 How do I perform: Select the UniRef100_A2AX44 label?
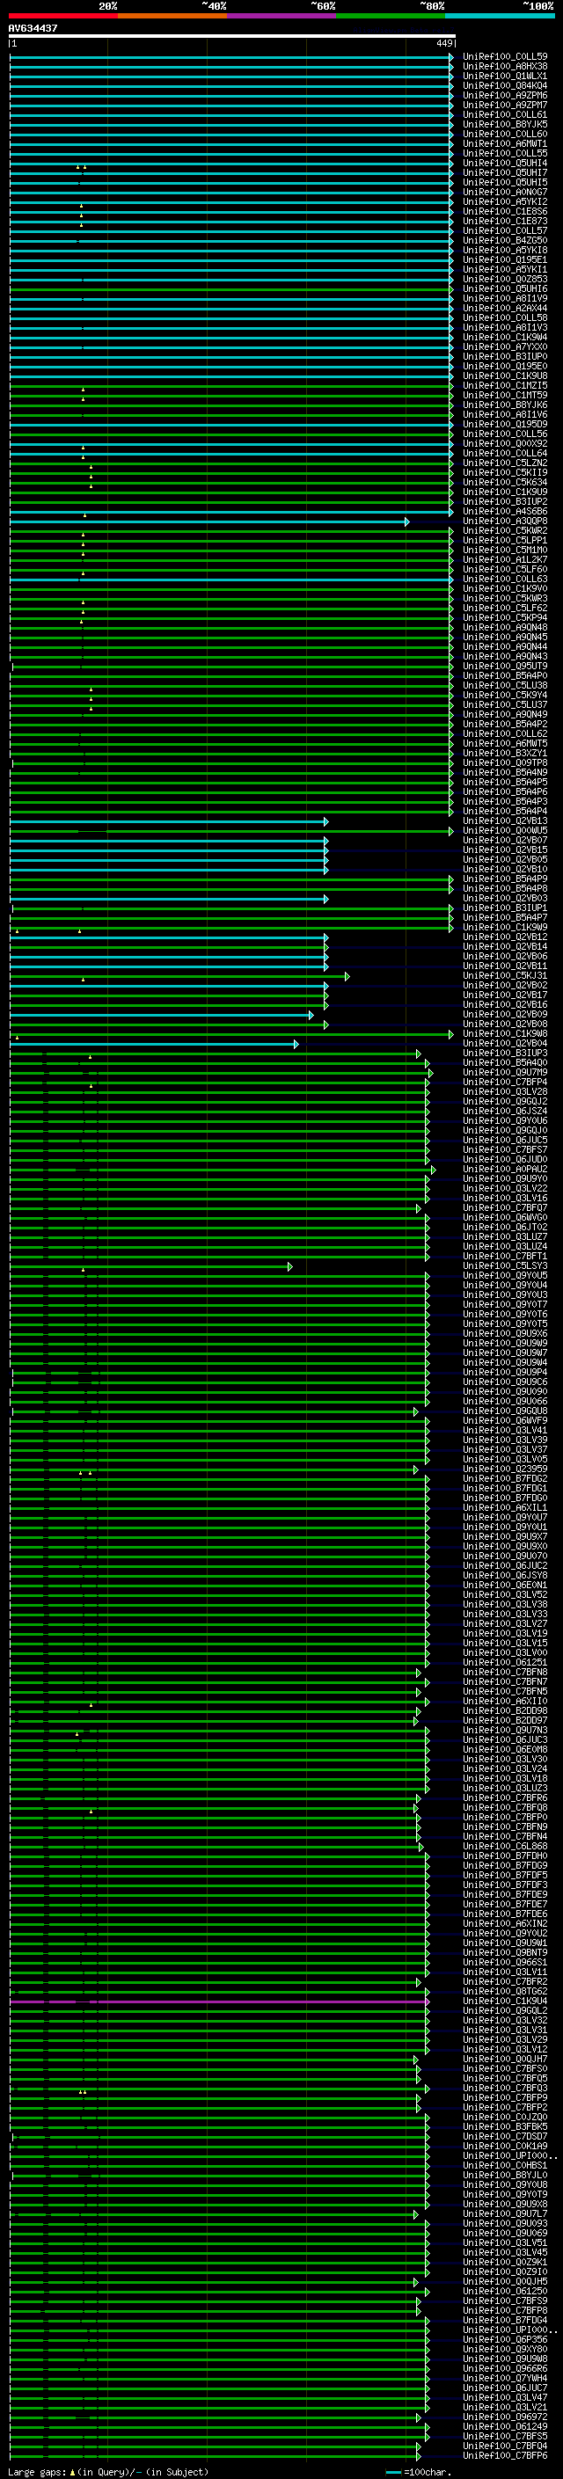[x=505, y=308]
